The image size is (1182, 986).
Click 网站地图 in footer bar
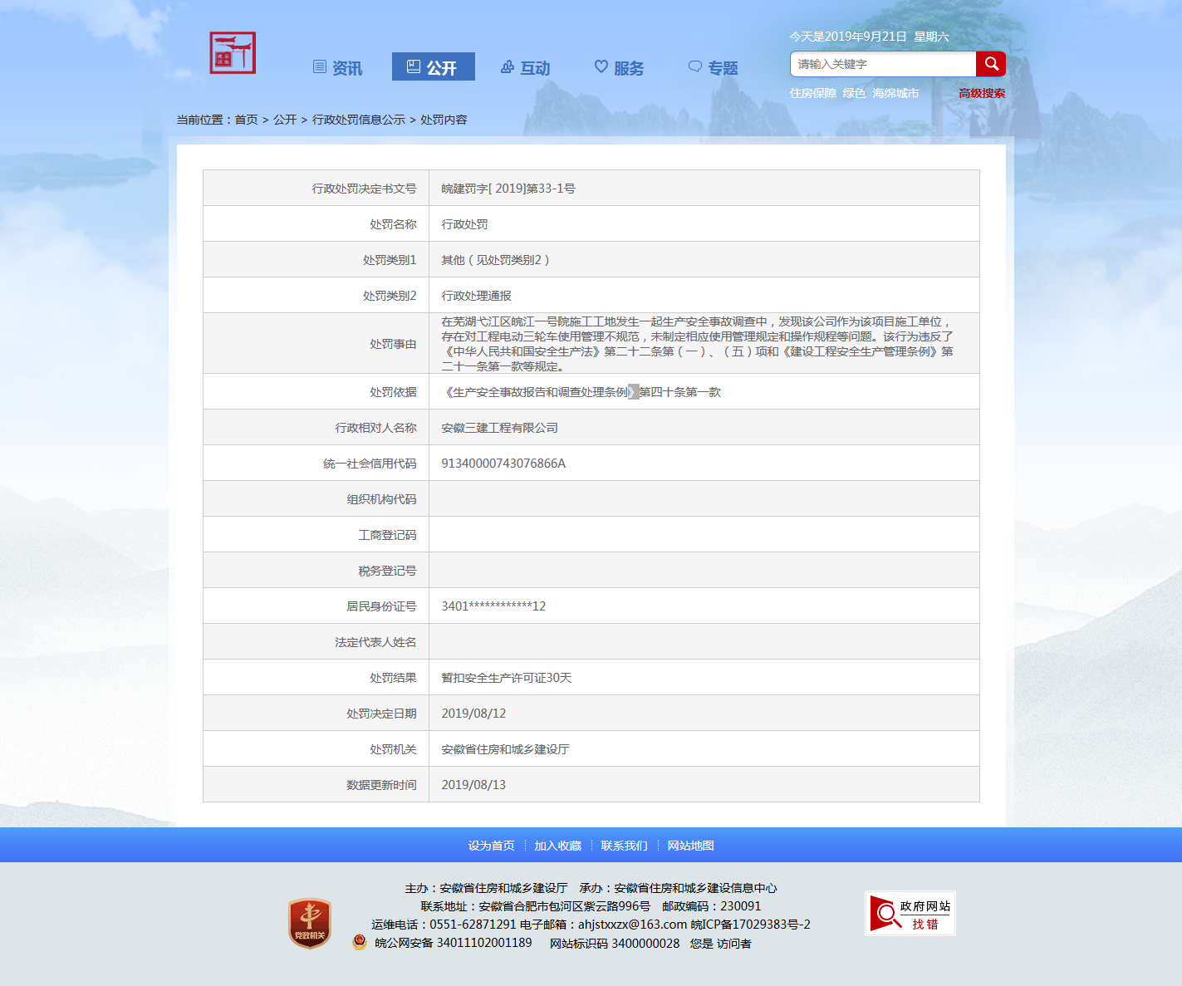[690, 846]
